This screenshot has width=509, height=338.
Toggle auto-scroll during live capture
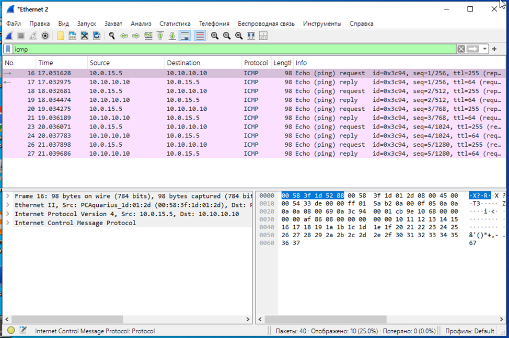tap(184, 36)
